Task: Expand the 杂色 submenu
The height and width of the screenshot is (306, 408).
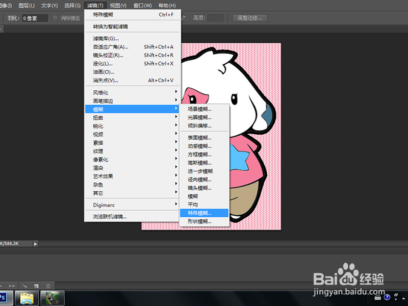Action: click(x=133, y=185)
